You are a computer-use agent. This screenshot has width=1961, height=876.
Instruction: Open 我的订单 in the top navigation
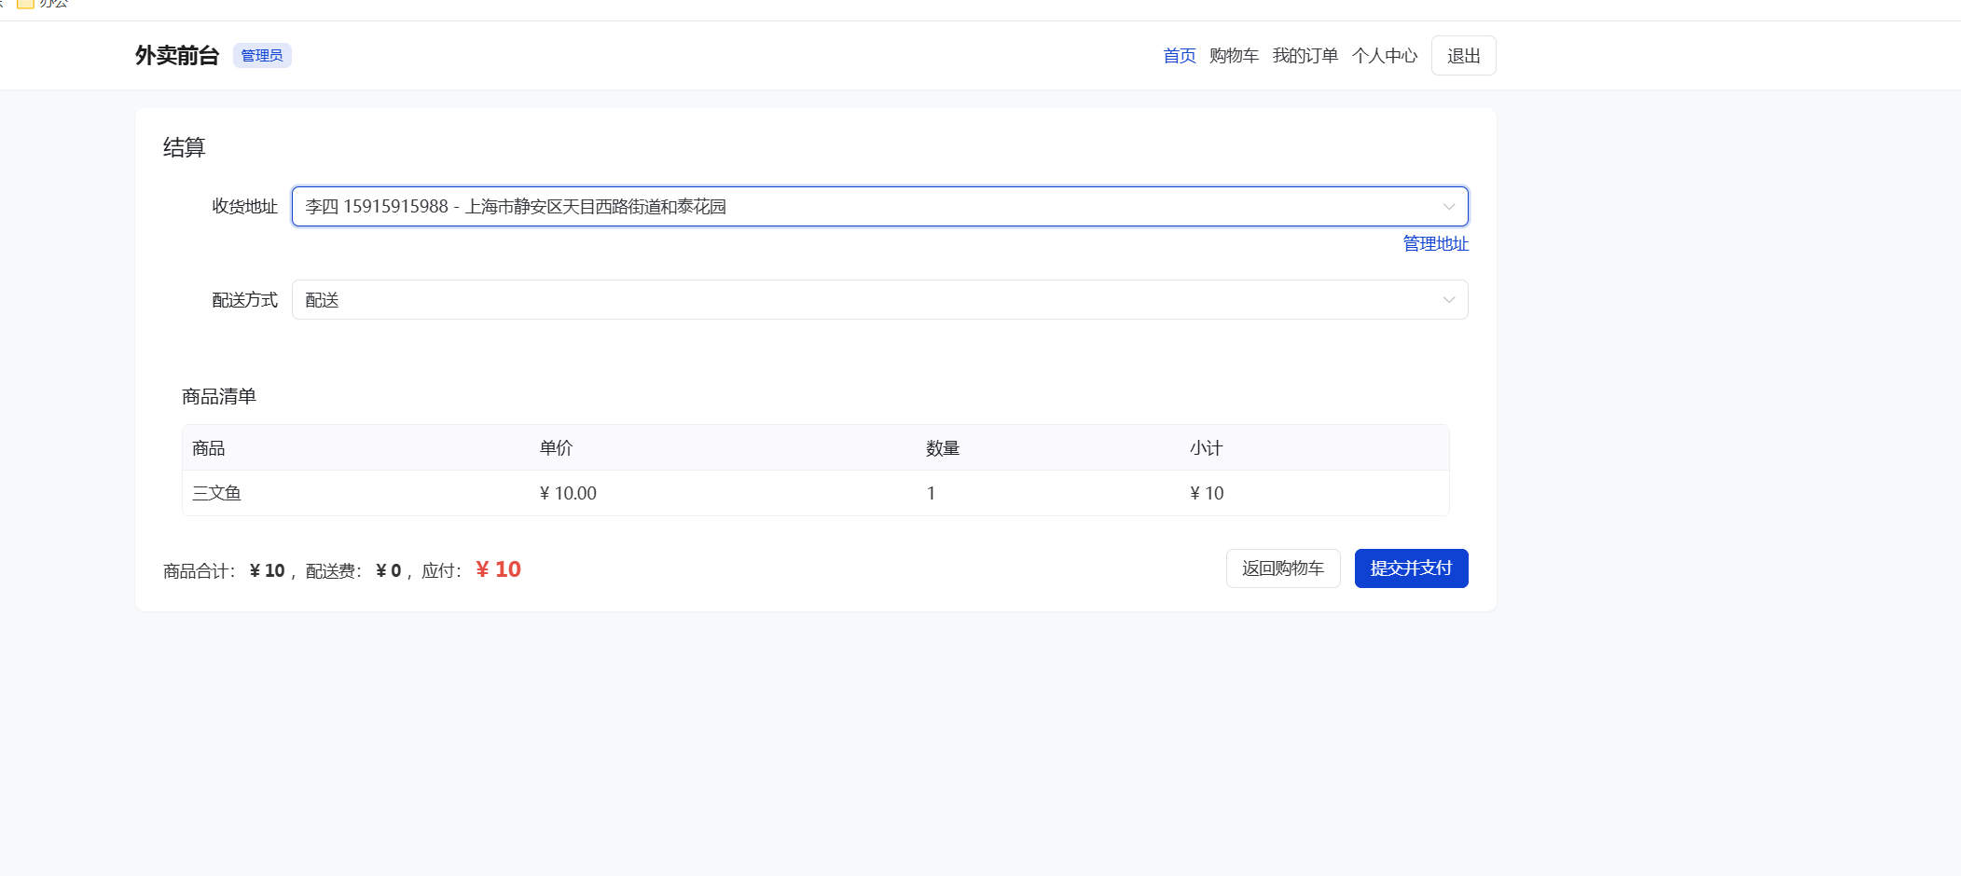pos(1305,56)
